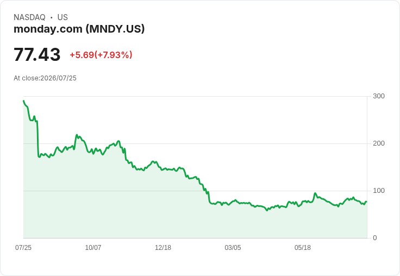Screen dimensions: 400x276
Task: Click the +5.69(+7.93%) price change text
Action: coord(101,55)
